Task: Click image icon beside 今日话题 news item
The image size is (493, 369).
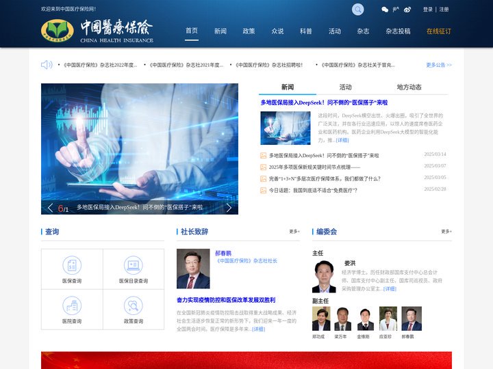Action: point(263,191)
